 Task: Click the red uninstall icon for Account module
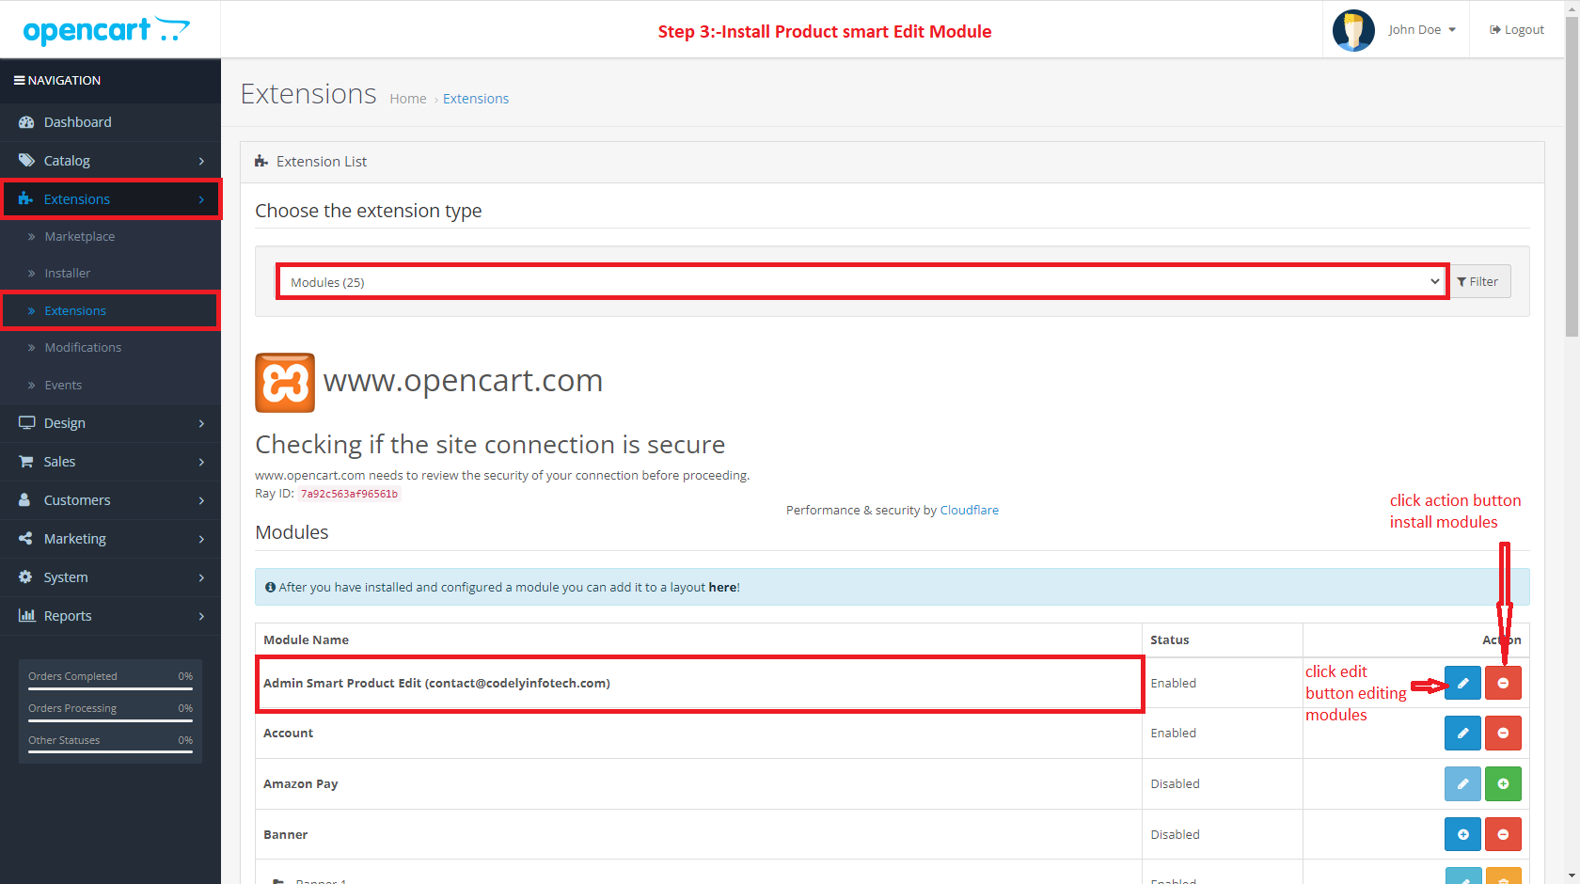(x=1503, y=733)
